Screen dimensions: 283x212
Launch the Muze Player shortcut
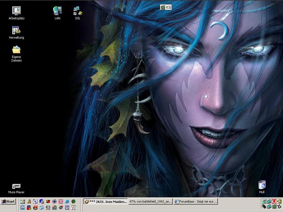coord(16,188)
